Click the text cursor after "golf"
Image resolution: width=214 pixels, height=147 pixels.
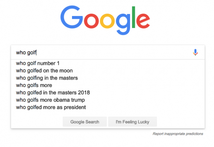(37, 53)
